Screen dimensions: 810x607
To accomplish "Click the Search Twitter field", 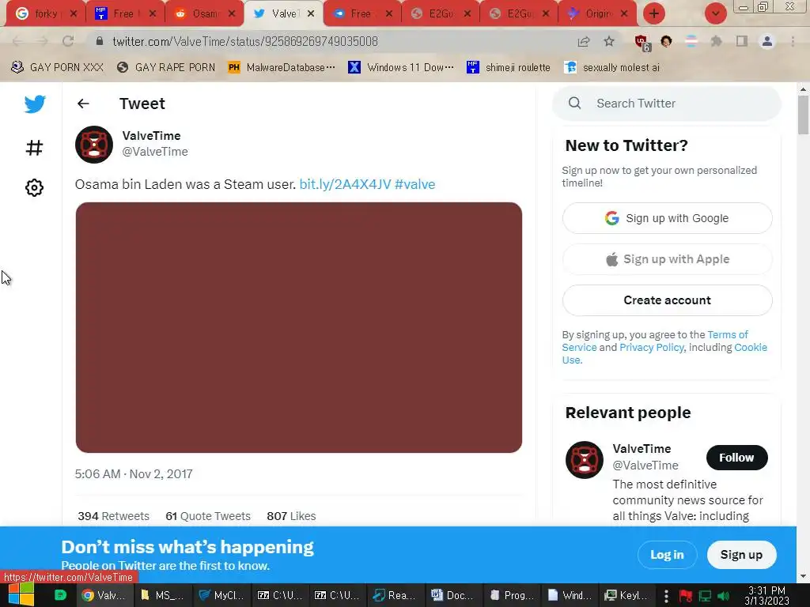I will click(x=666, y=104).
